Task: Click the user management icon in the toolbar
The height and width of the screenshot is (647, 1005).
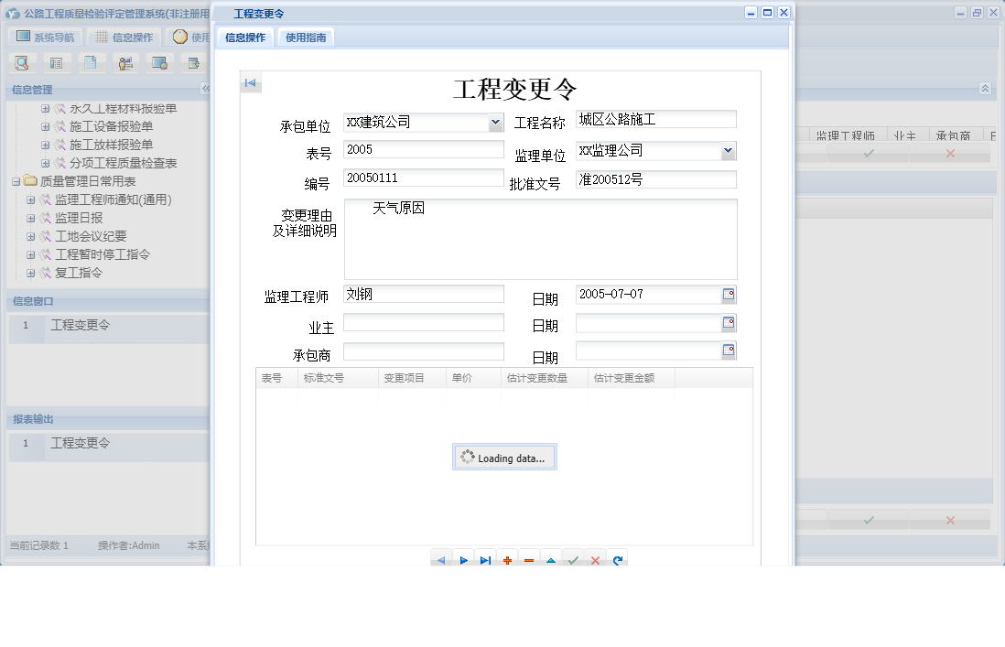Action: click(125, 62)
